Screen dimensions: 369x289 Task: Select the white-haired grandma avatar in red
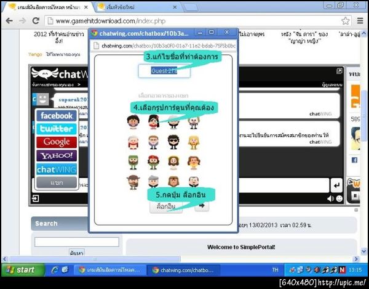[x=133, y=142]
